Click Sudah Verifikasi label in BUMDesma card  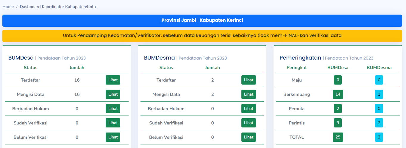coord(166,123)
